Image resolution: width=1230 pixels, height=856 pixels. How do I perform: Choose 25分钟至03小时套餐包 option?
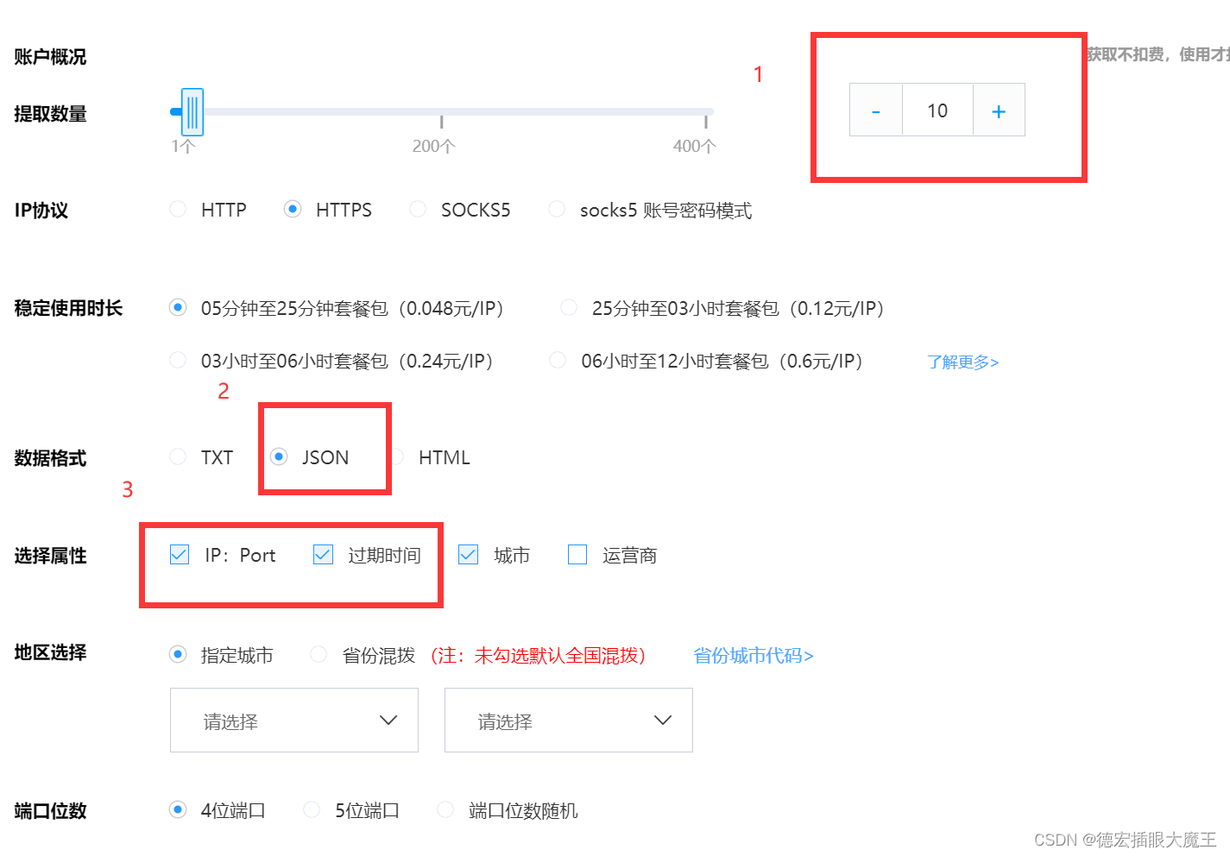(569, 307)
